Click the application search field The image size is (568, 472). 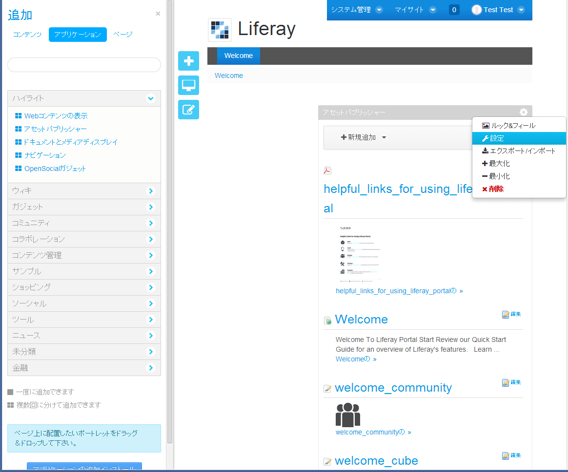84,65
